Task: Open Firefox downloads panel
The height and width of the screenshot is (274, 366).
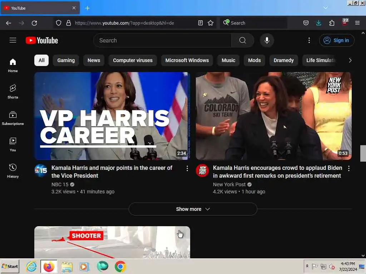Action: 318,23
